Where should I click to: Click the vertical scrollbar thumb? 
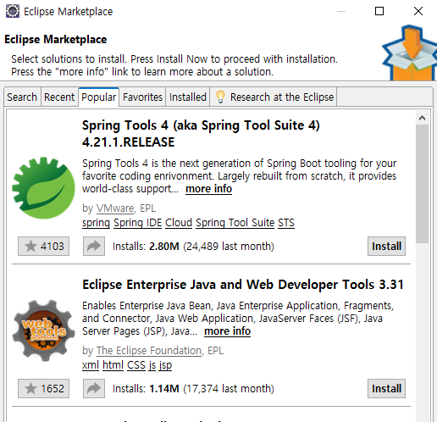pyautogui.click(x=422, y=184)
